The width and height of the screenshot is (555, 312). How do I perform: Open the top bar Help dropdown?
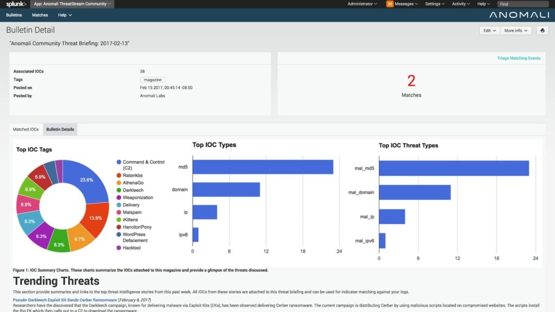(x=483, y=4)
